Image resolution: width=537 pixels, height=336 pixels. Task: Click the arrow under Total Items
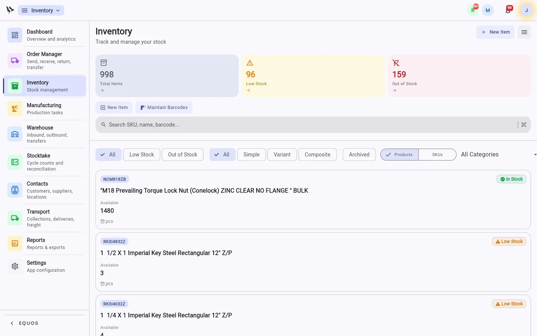point(102,90)
